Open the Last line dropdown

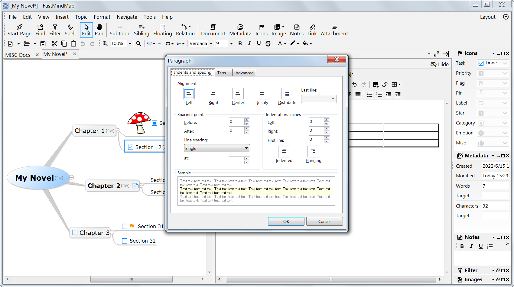point(319,99)
